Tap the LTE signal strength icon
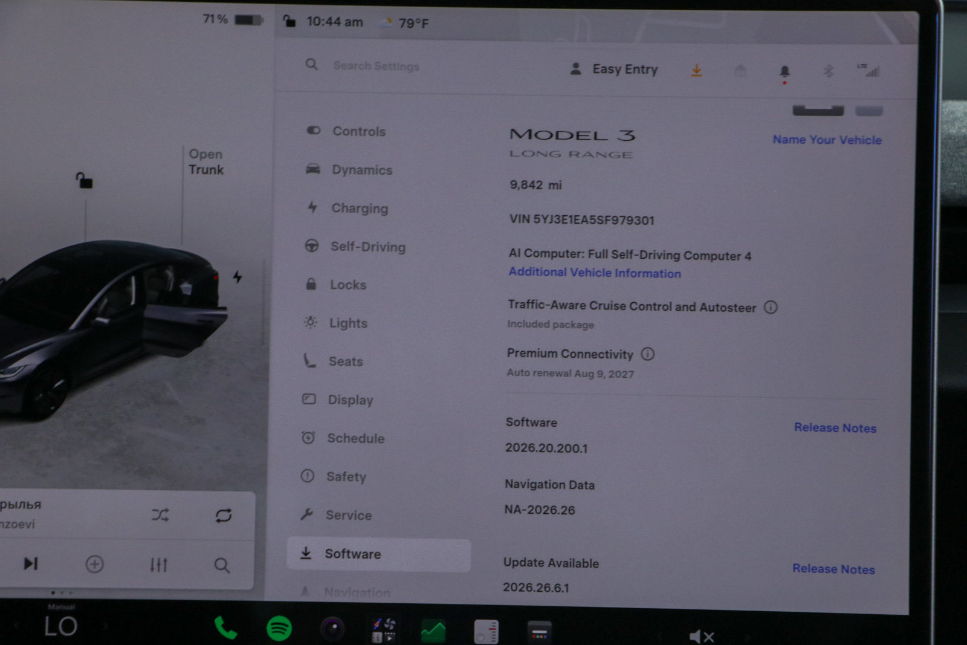The width and height of the screenshot is (967, 645). (x=868, y=70)
